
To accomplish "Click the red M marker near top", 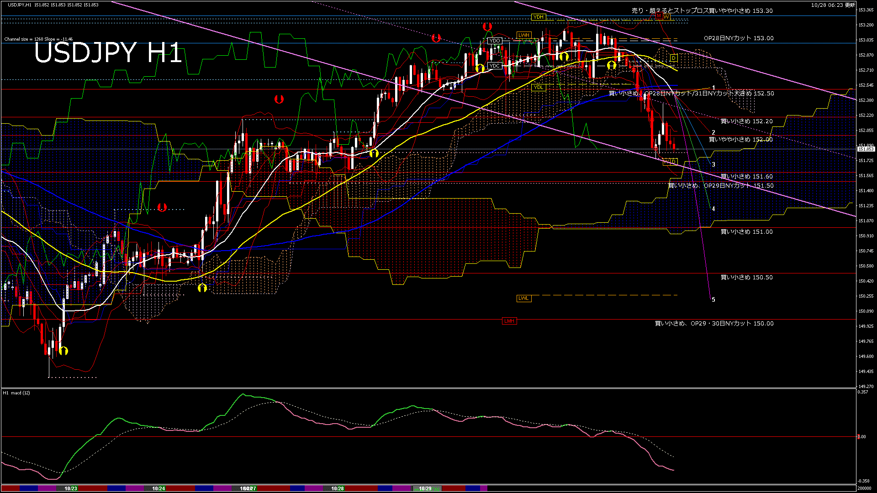I will point(659,16).
